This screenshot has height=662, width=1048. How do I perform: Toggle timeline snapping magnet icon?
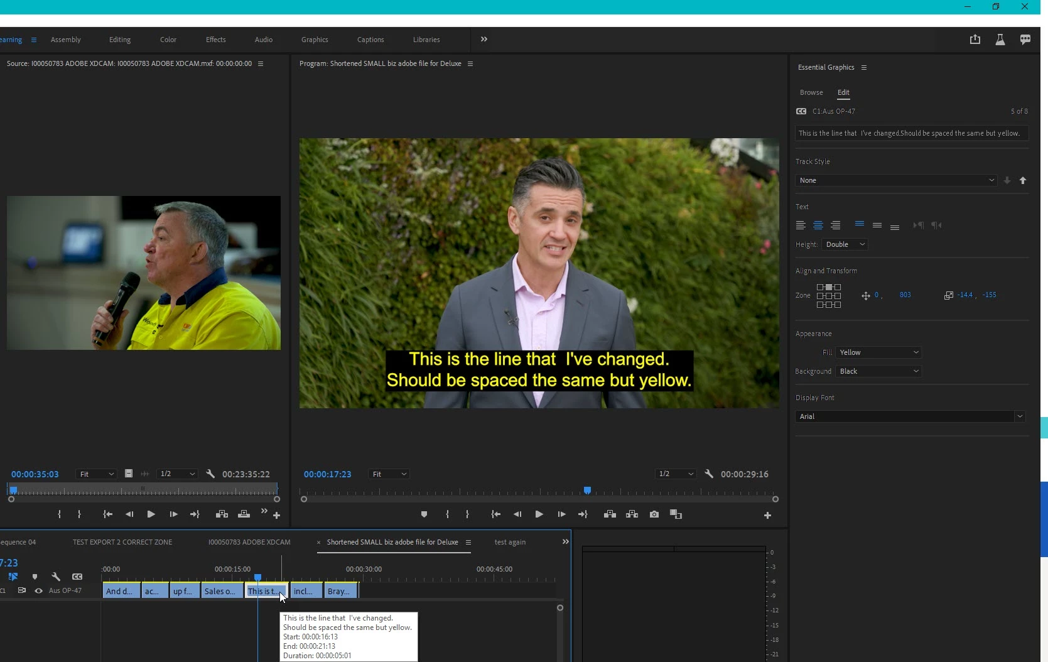13,577
